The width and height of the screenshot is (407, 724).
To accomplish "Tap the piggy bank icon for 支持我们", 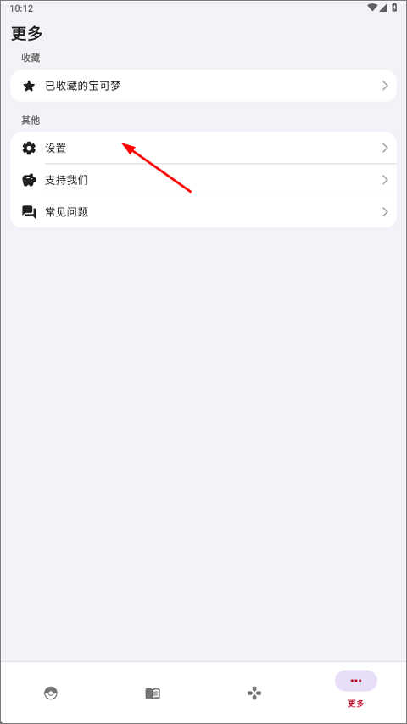I will click(29, 180).
